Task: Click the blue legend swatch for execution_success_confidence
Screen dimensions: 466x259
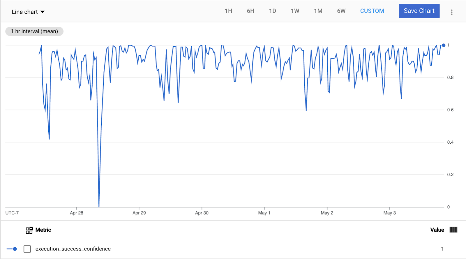Action: tap(12, 249)
